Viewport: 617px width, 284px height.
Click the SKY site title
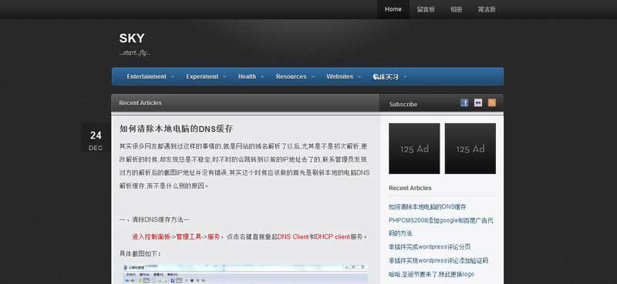[132, 38]
